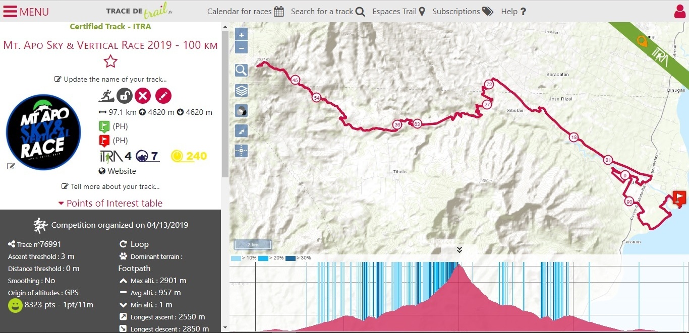Zoom out on the map

click(242, 48)
